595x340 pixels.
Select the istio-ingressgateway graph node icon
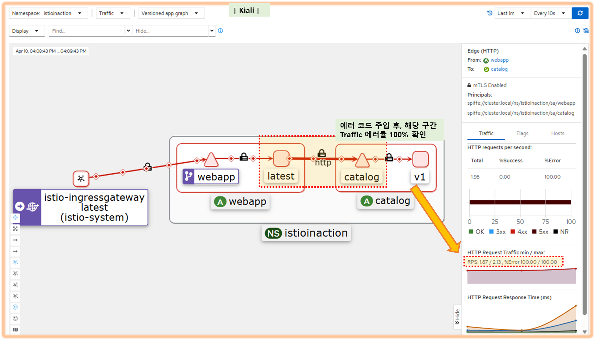tap(81, 178)
